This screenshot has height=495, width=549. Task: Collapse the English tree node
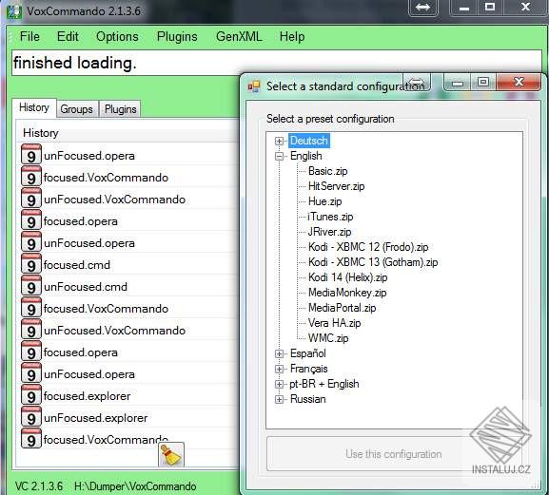(x=279, y=156)
